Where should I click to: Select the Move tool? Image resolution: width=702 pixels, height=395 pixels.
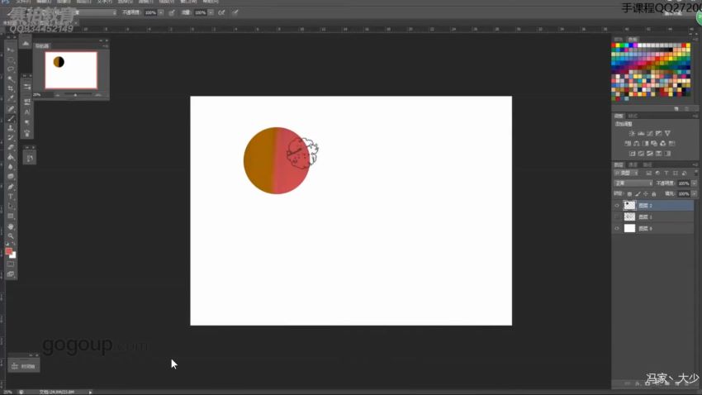(11, 50)
